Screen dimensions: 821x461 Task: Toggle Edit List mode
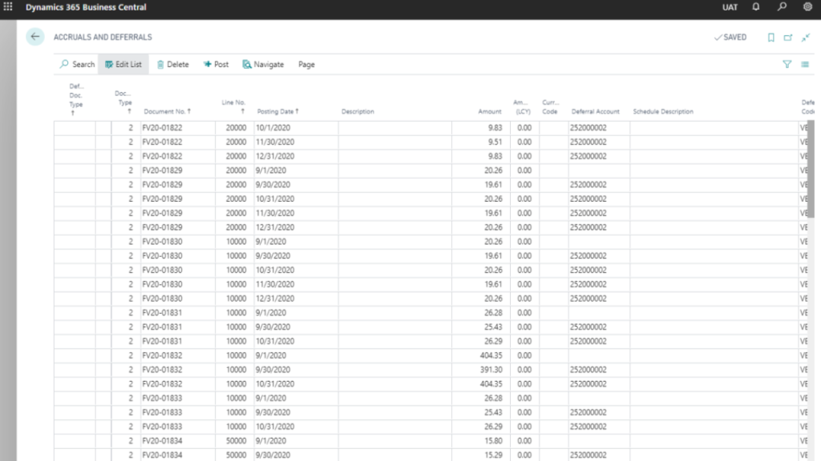coord(123,64)
